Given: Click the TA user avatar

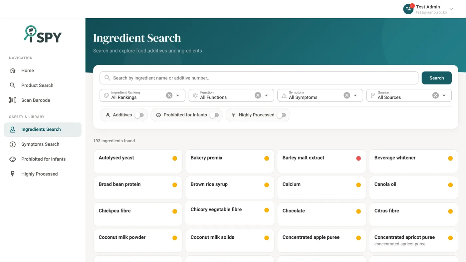Looking at the screenshot, I should point(408,9).
